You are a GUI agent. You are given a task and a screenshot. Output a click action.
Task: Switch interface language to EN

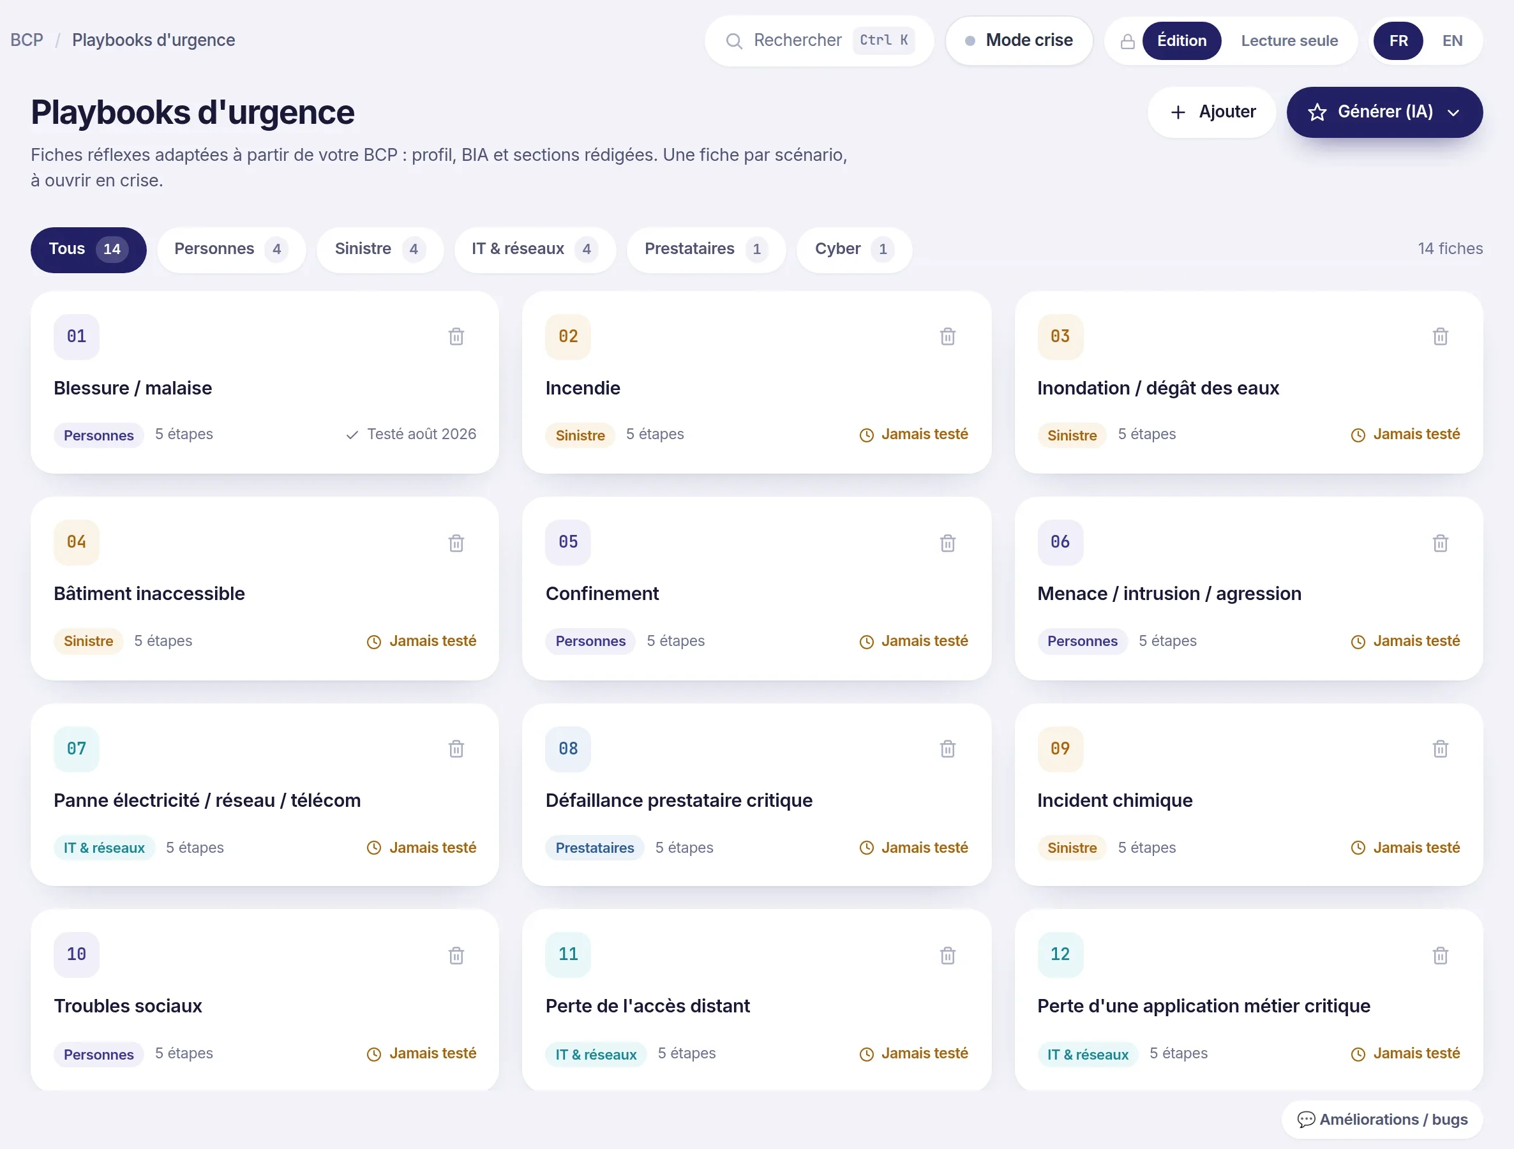[x=1451, y=40]
